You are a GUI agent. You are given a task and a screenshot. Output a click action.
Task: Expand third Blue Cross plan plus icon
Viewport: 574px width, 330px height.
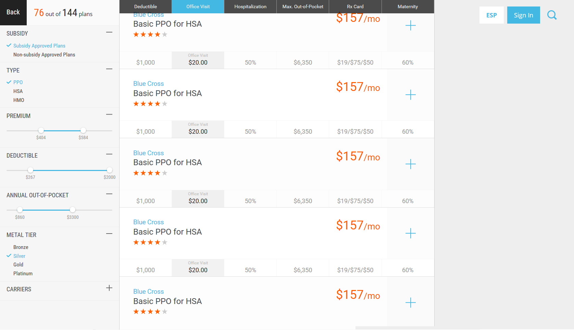coord(410,164)
